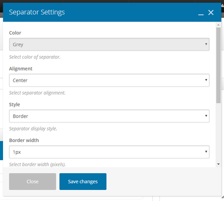
Task: Open the Color dropdown showing Grey
Action: click(x=109, y=44)
